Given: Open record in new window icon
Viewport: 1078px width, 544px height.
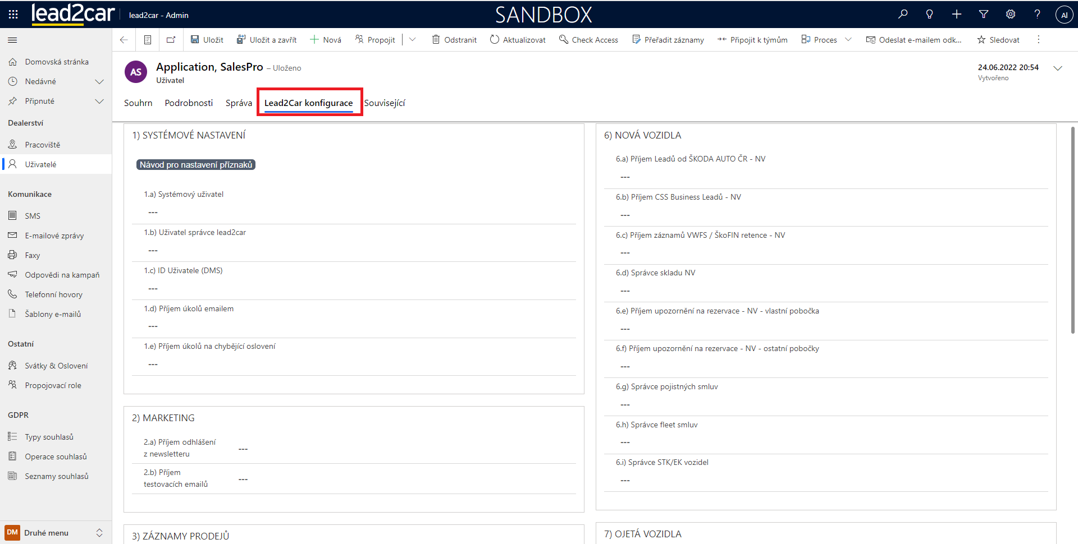Looking at the screenshot, I should coord(171,40).
